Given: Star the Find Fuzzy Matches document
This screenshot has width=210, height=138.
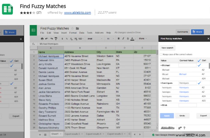Looking at the screenshot, I should pos(72,29).
